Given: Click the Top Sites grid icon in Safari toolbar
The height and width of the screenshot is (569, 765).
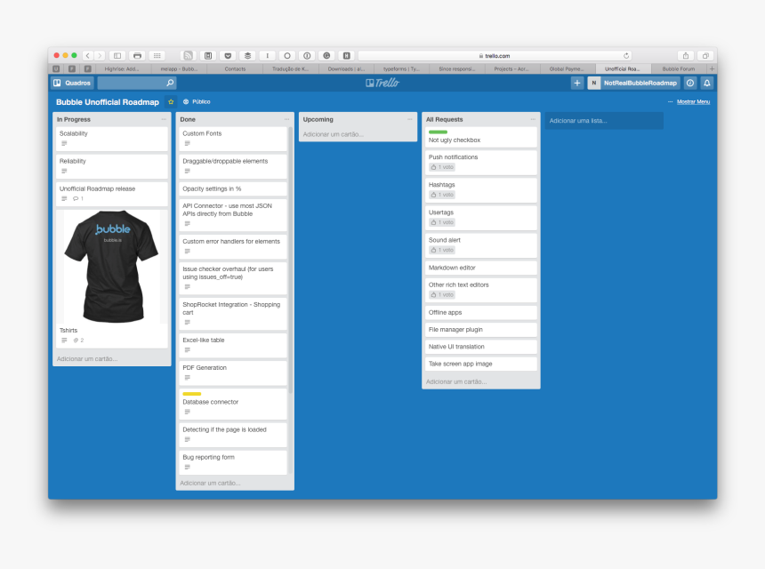Looking at the screenshot, I should pyautogui.click(x=157, y=56).
